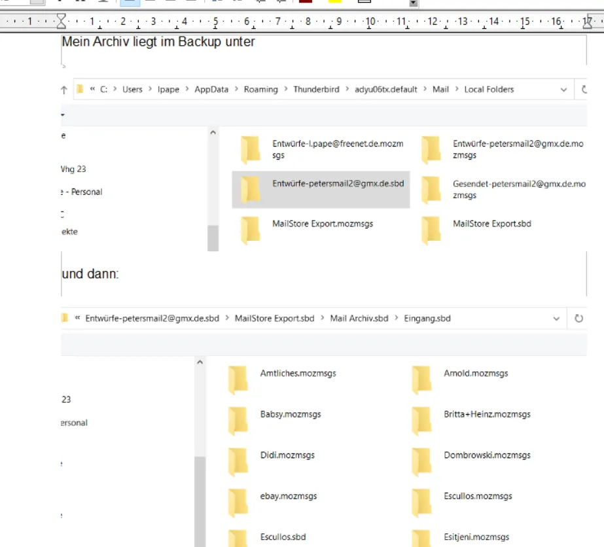Viewport: 604px width, 547px height.
Task: Click the left indent hourglass marker on ruler
Action: [x=62, y=21]
